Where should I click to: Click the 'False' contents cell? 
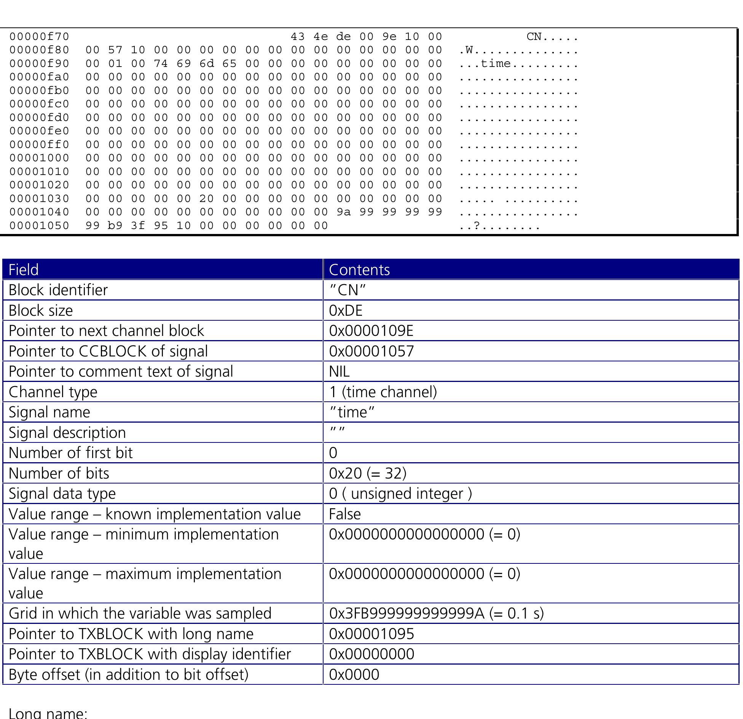click(x=531, y=514)
